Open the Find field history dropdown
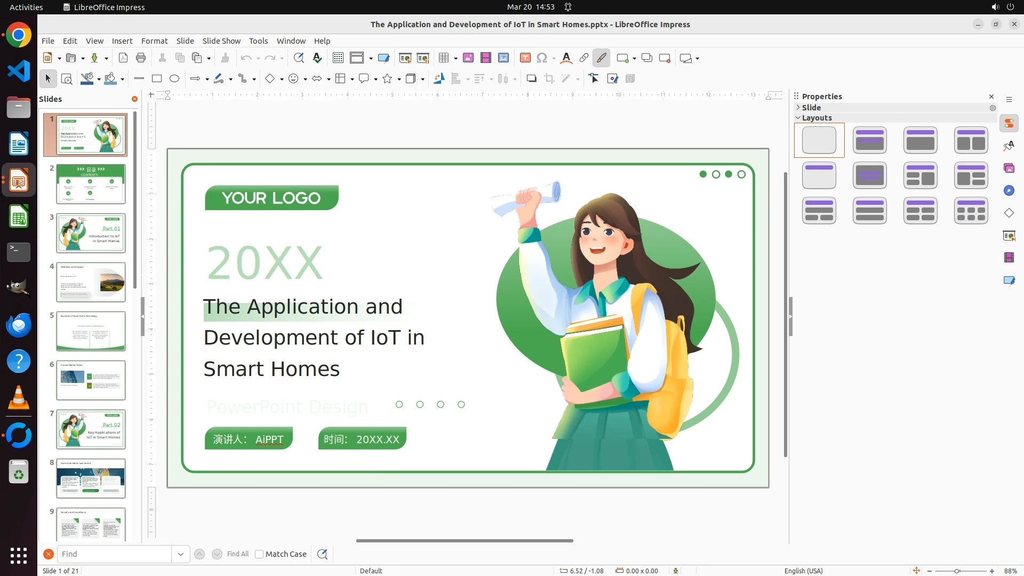Screen dimensions: 1024x576 [x=181, y=554]
